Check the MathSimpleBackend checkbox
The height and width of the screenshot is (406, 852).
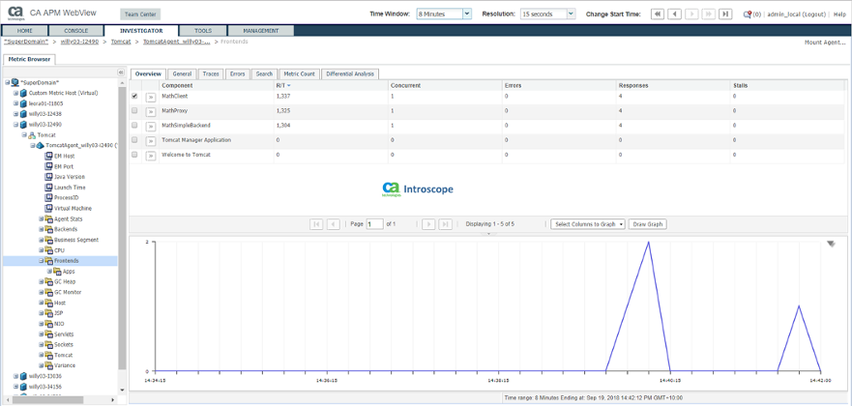[x=134, y=126]
